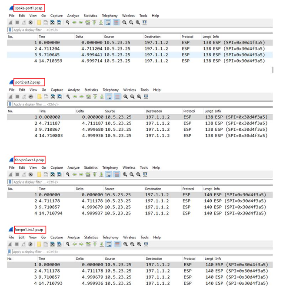Click Delta column header in spoke-port1.pcap window

tap(79, 37)
